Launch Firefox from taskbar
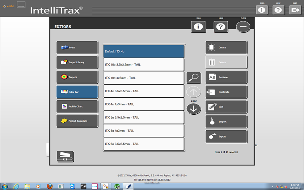 point(50,186)
